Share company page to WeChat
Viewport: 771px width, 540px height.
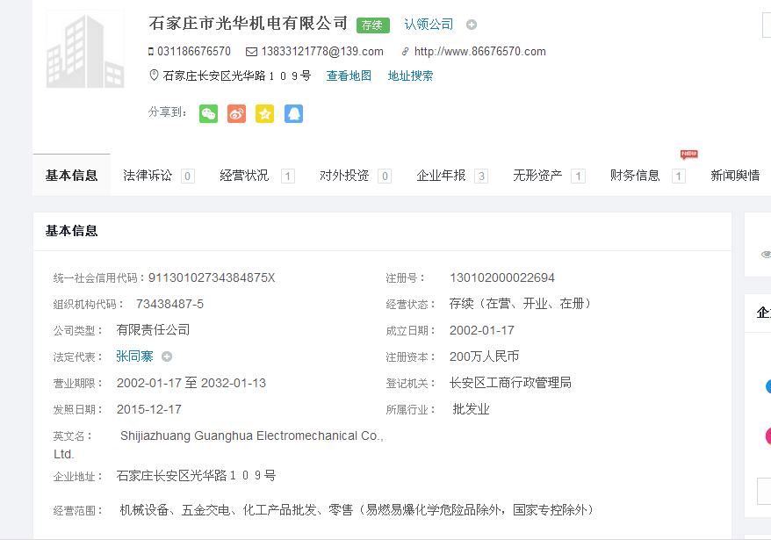coord(208,113)
